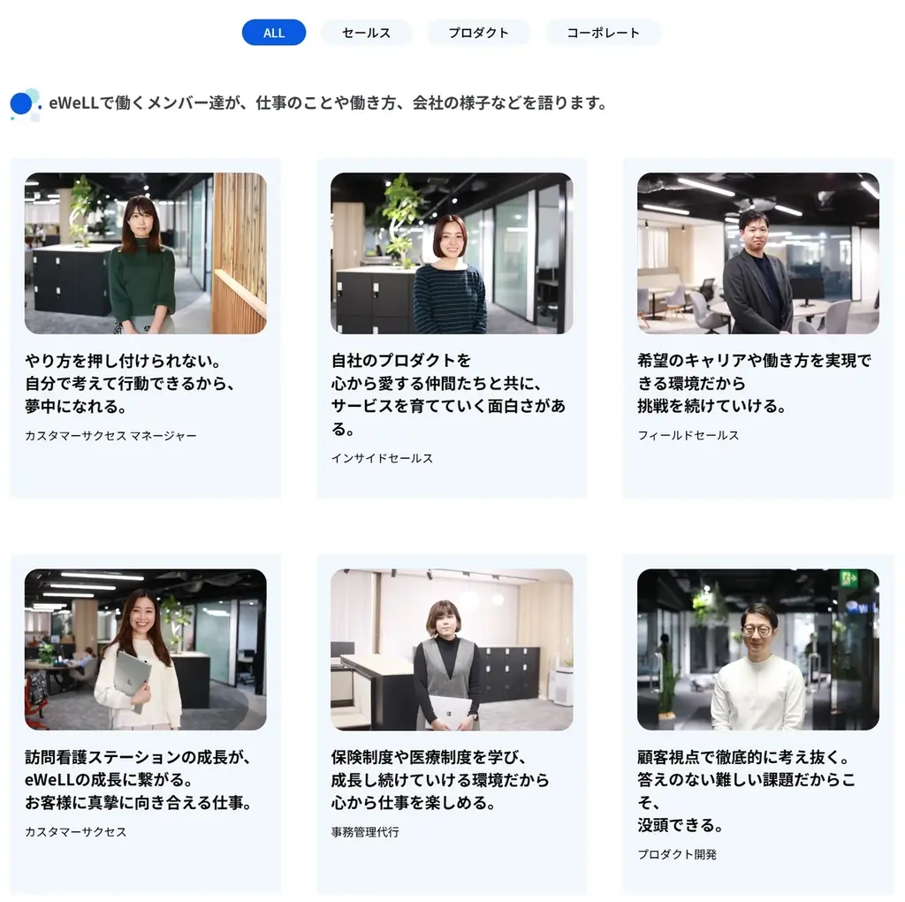Click the striped-shirt woman's photo

(x=452, y=253)
